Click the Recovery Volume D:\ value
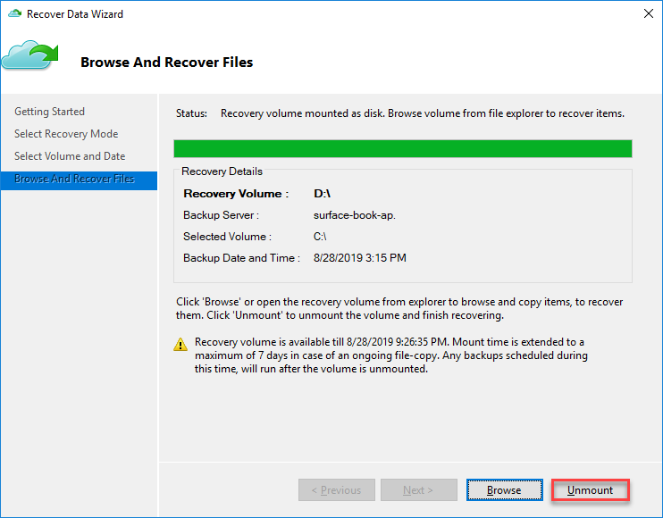The image size is (663, 518). coord(323,193)
